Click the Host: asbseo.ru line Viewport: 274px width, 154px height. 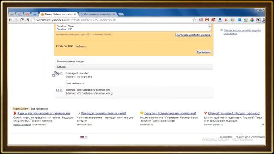pos(74,83)
